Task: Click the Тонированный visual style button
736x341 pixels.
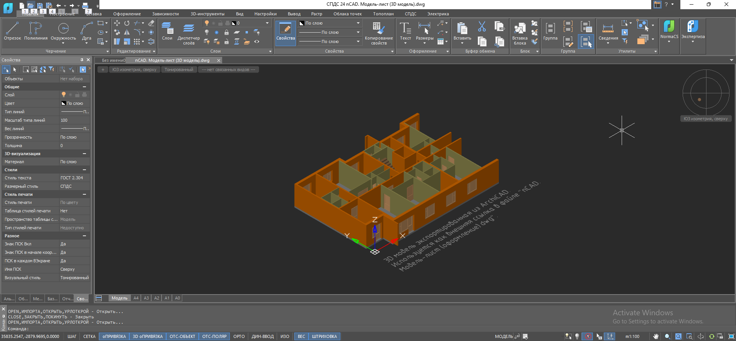Action: coord(179,70)
